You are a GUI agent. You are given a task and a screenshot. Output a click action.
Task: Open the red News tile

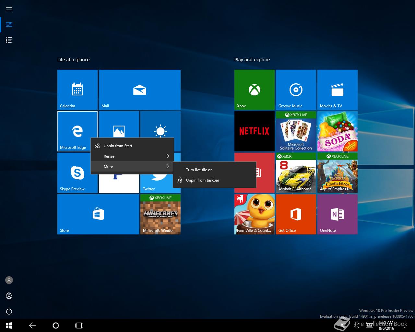click(x=266, y=173)
